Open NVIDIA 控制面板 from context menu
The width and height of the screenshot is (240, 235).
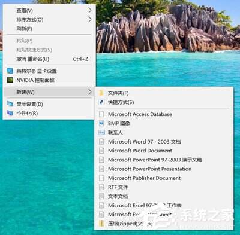point(49,80)
